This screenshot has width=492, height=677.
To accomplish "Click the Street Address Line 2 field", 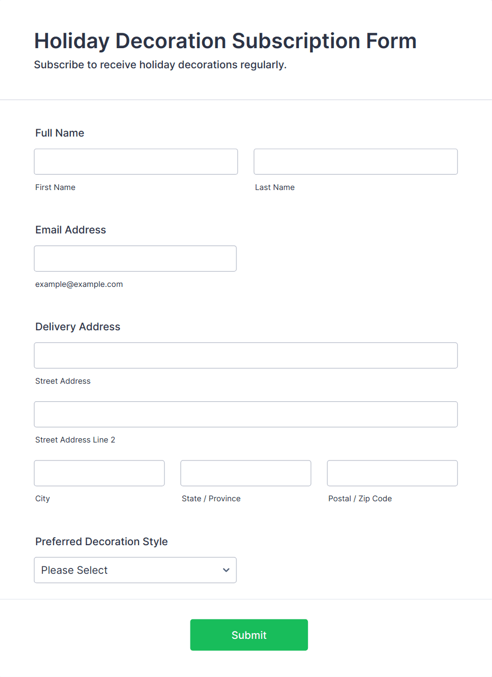I will tap(245, 414).
